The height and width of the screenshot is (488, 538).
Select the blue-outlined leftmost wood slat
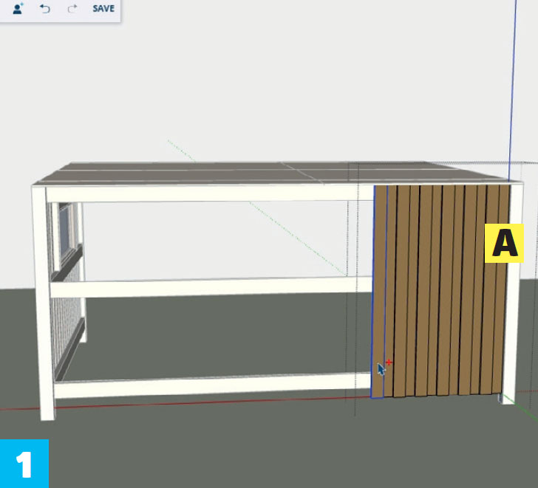380,295
